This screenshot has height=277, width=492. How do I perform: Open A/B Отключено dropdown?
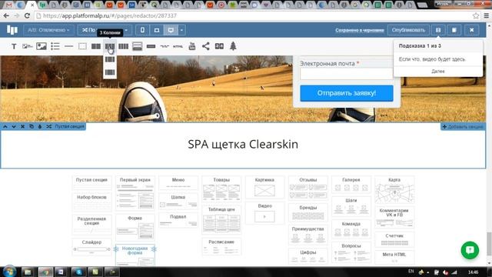pos(48,30)
